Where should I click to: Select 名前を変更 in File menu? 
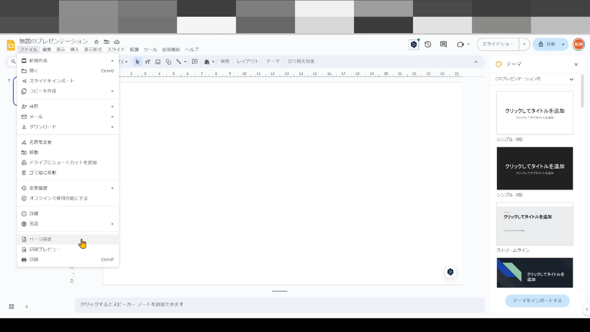[68, 142]
